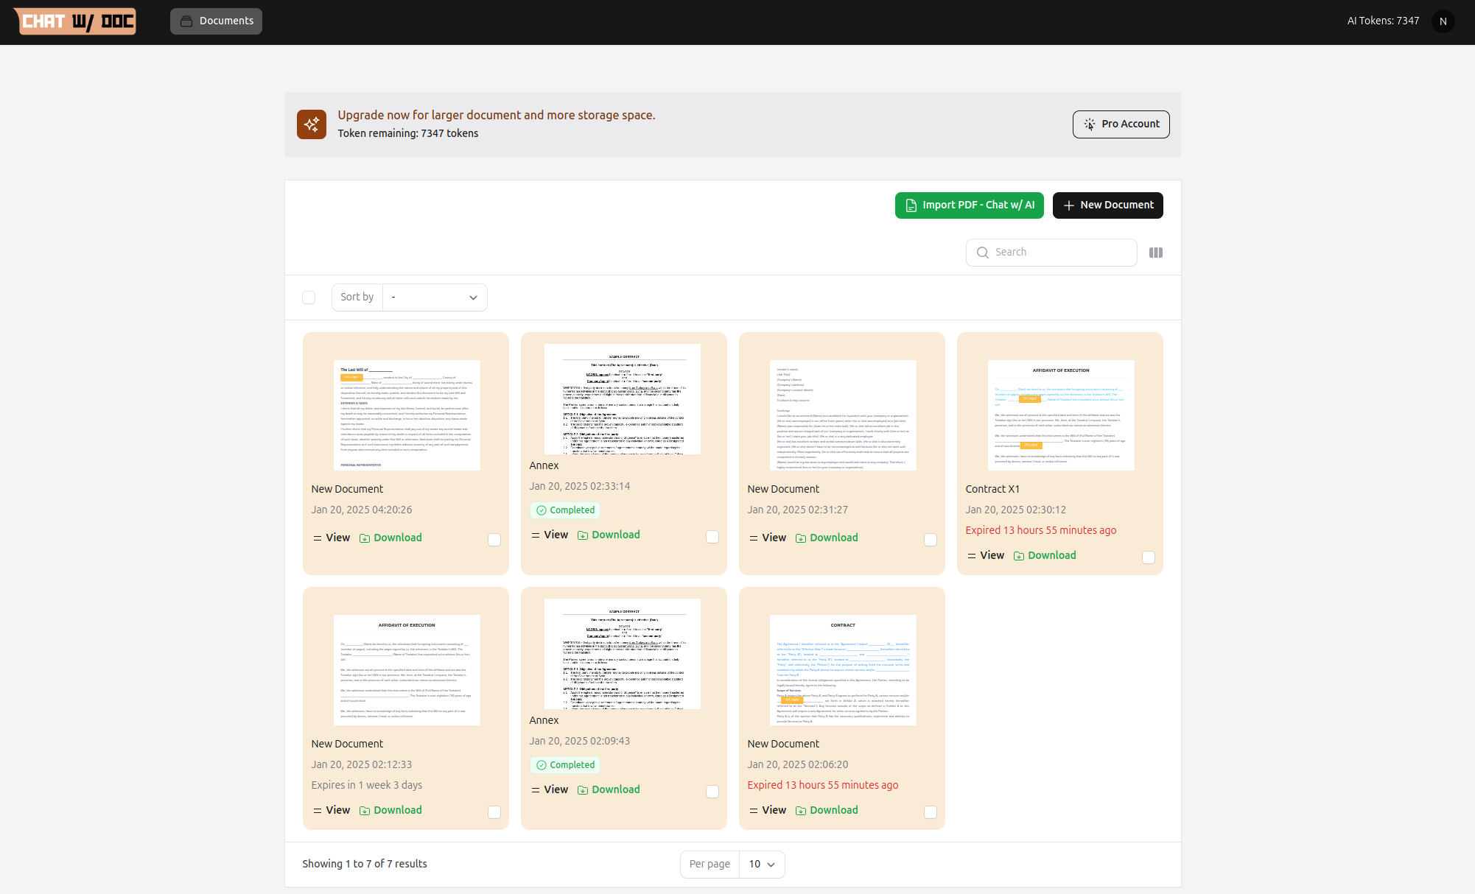1475x894 pixels.
Task: Open the Documents nav tab
Action: [216, 21]
